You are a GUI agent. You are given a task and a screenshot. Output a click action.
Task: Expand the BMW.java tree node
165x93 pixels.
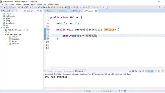[x=8, y=37]
